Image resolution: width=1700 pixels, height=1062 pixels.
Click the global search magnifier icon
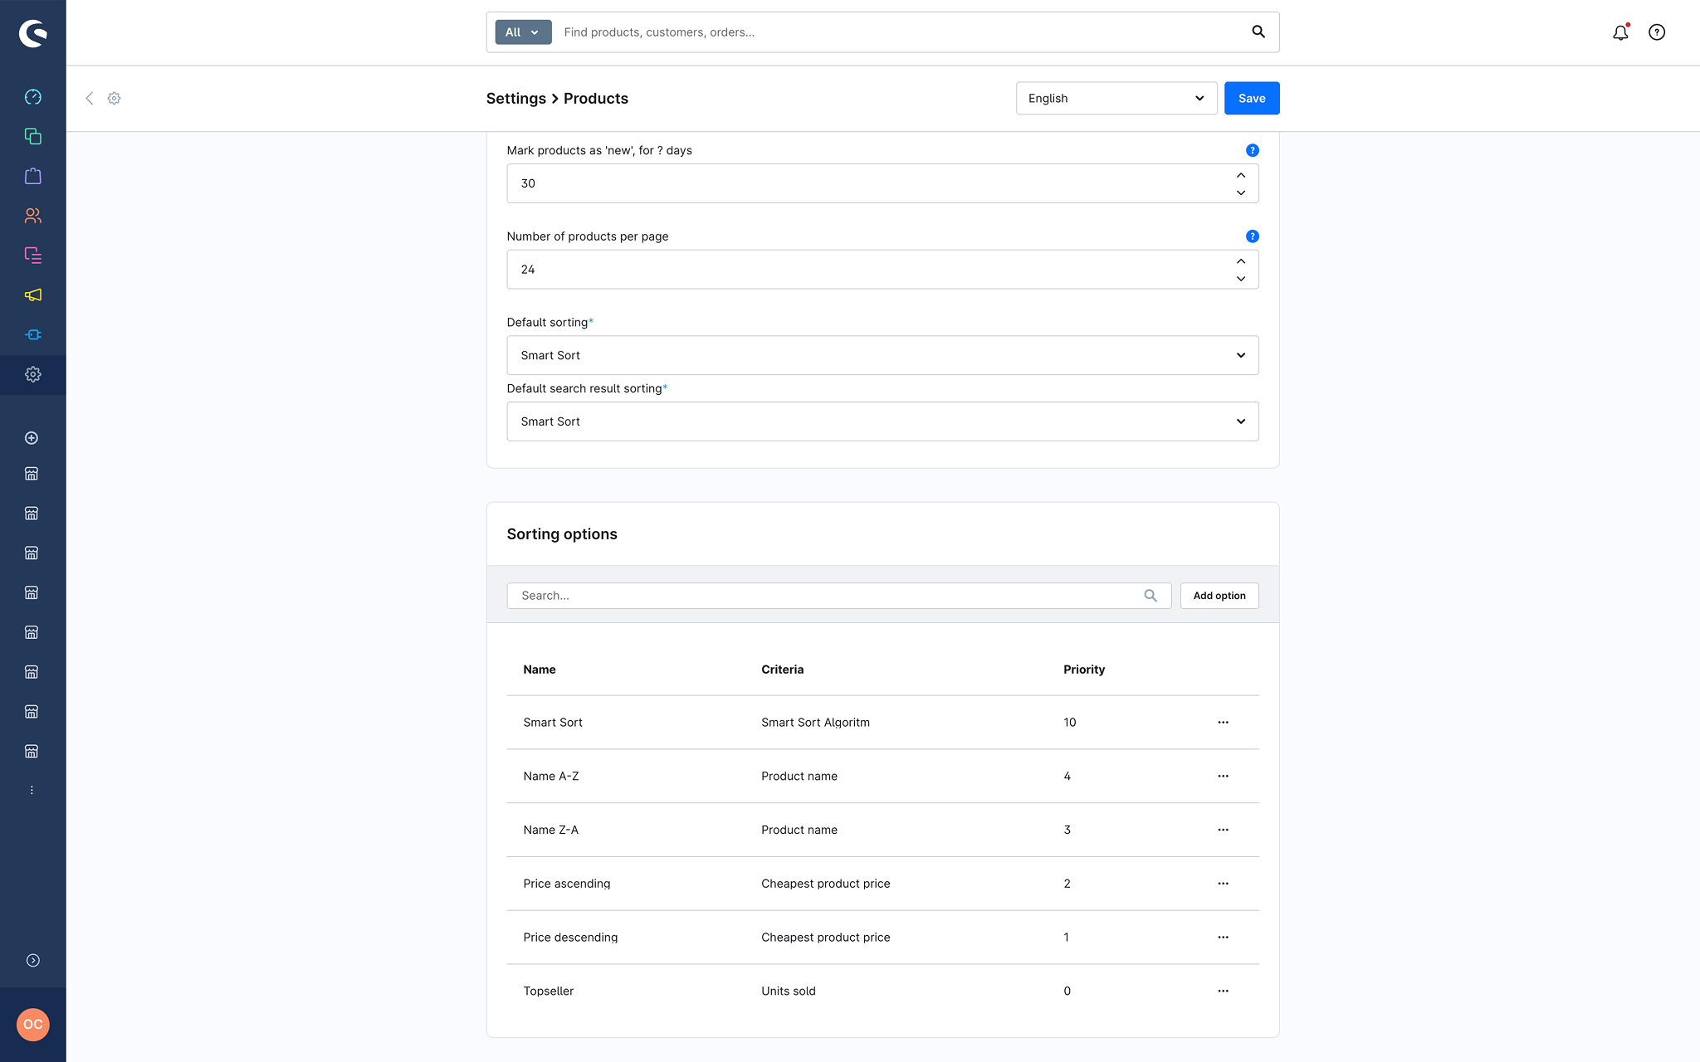[1258, 32]
